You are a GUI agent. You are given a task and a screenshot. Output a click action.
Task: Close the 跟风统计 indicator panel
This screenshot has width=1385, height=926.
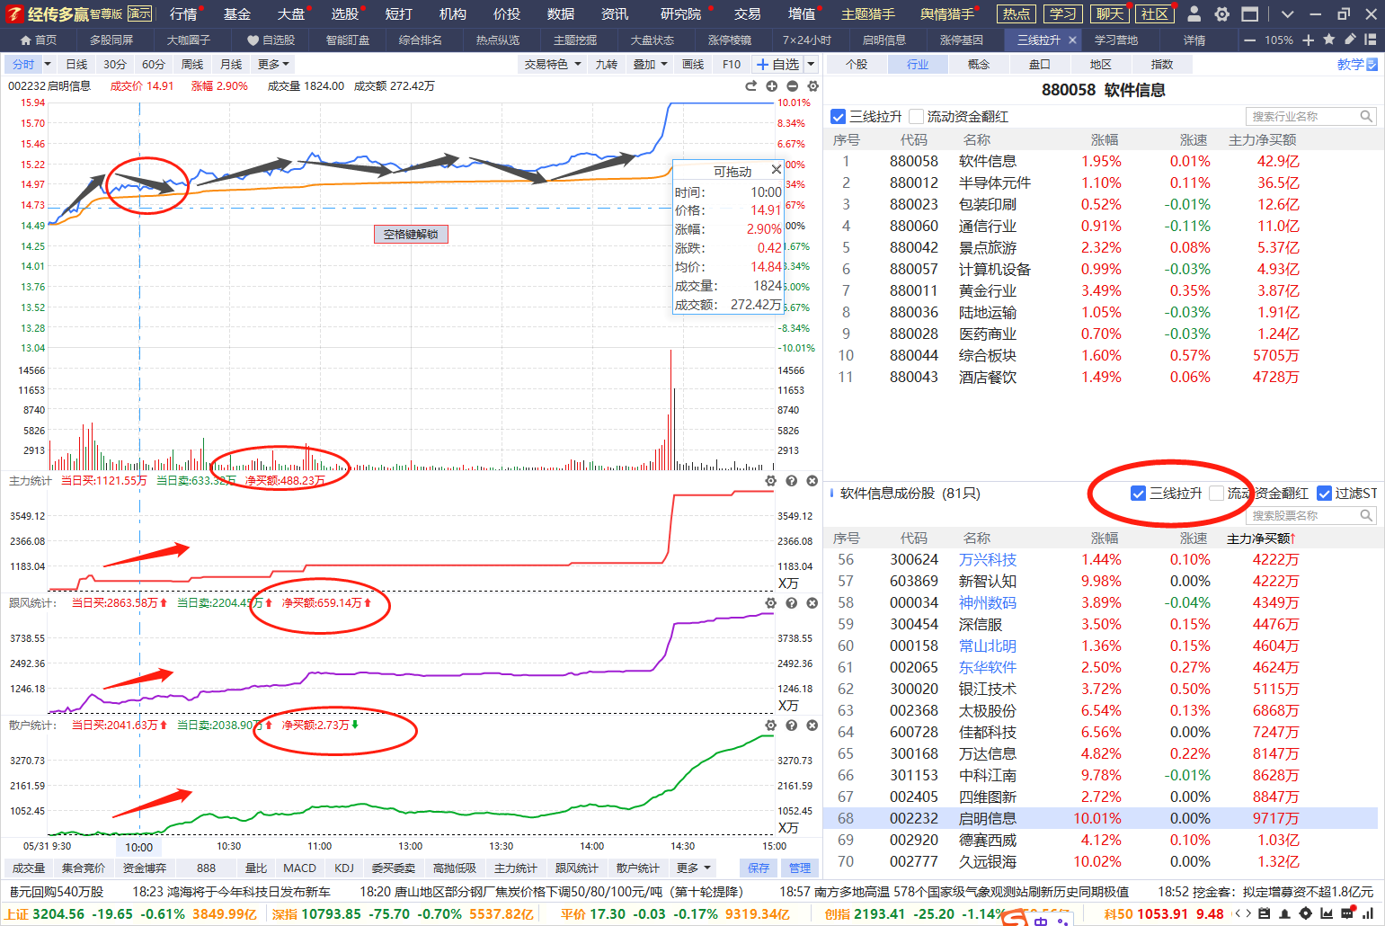coord(812,602)
